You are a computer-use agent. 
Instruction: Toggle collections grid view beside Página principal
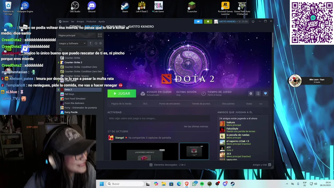click(100, 35)
